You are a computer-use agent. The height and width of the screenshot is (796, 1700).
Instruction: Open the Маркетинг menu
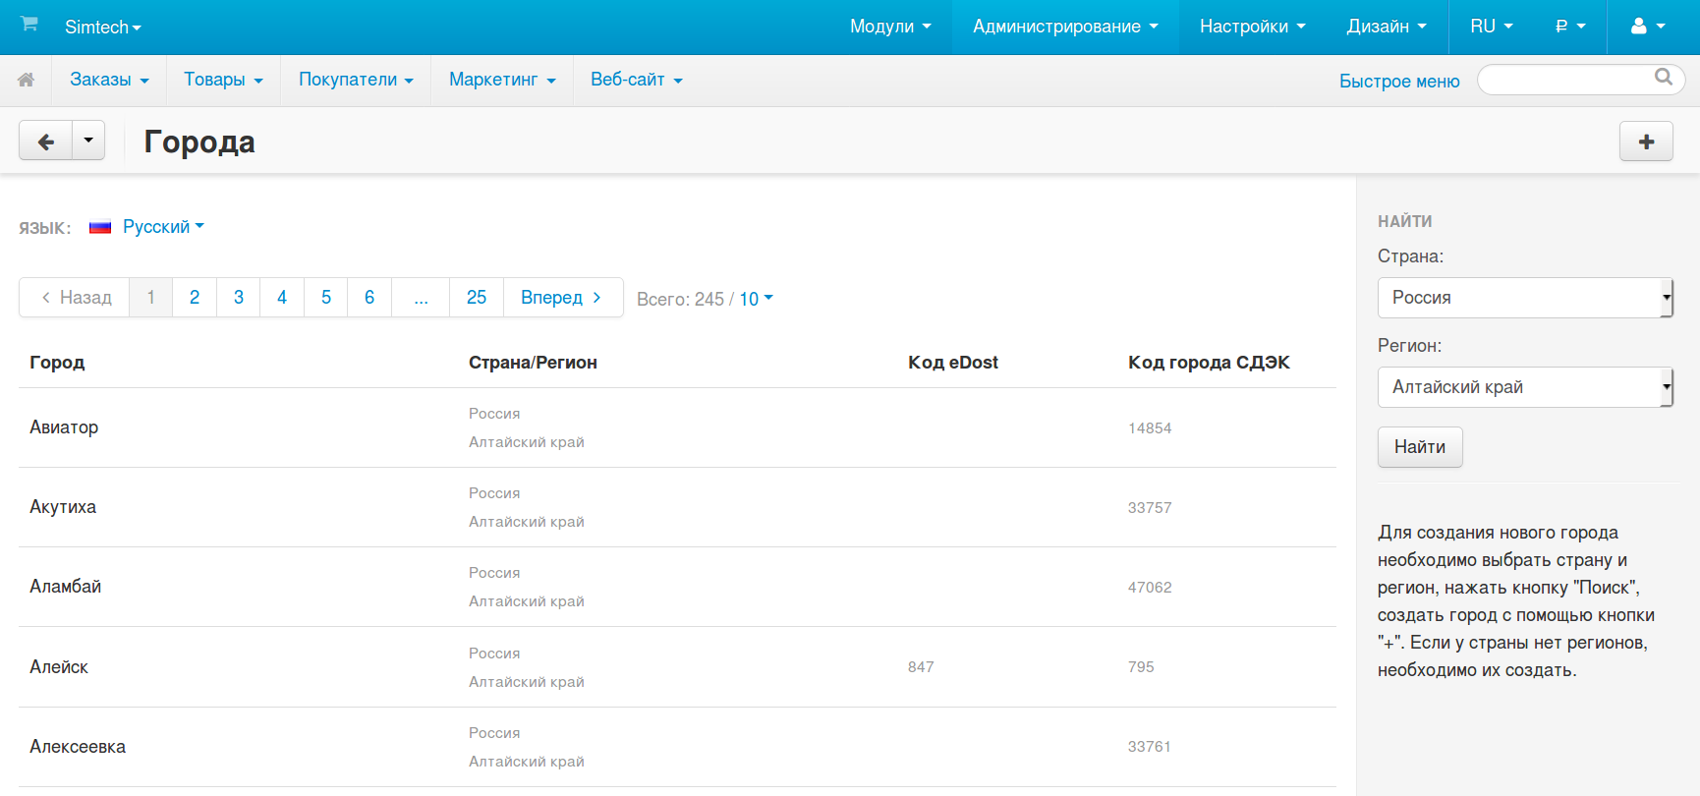coord(501,80)
